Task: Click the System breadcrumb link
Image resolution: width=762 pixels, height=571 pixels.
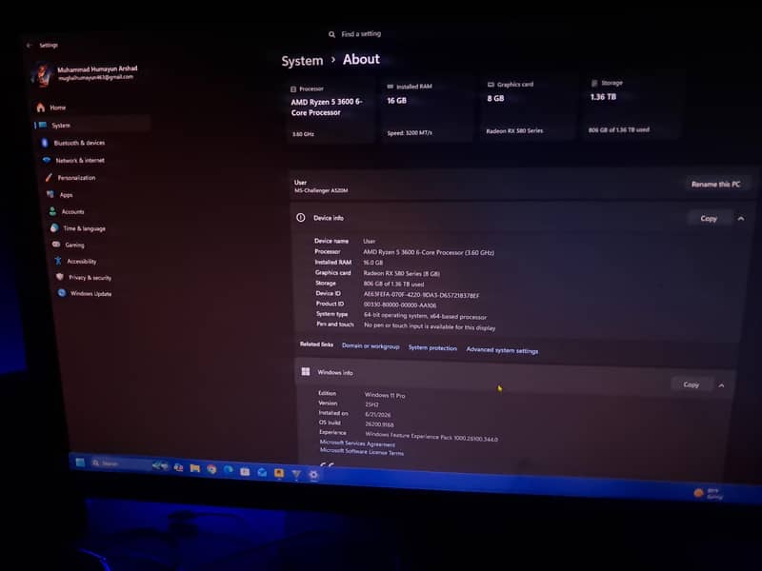Action: [x=302, y=61]
